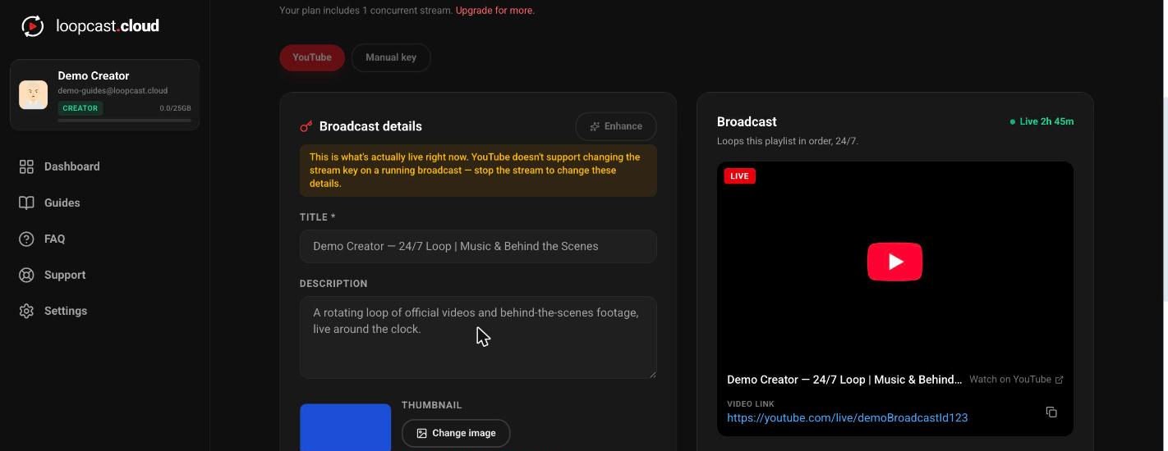
Task: Copy the video link with copy icon
Action: (x=1051, y=412)
